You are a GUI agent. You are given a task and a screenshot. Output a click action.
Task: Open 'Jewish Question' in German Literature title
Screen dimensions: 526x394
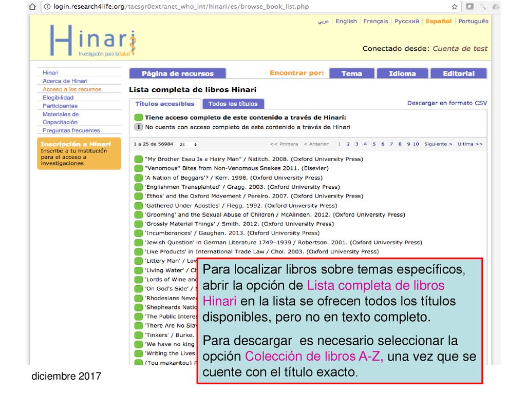pyautogui.click(x=284, y=243)
